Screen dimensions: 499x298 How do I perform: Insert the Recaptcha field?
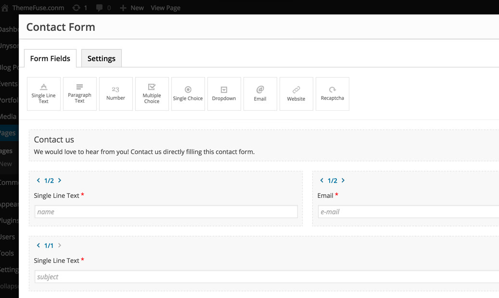click(333, 94)
